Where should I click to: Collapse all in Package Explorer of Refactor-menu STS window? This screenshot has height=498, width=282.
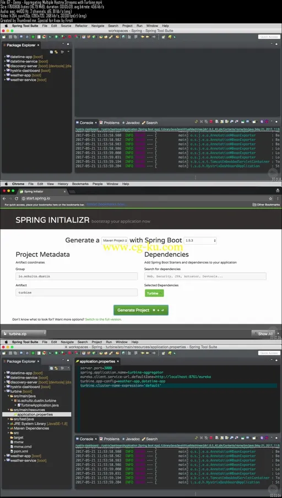click(51, 52)
